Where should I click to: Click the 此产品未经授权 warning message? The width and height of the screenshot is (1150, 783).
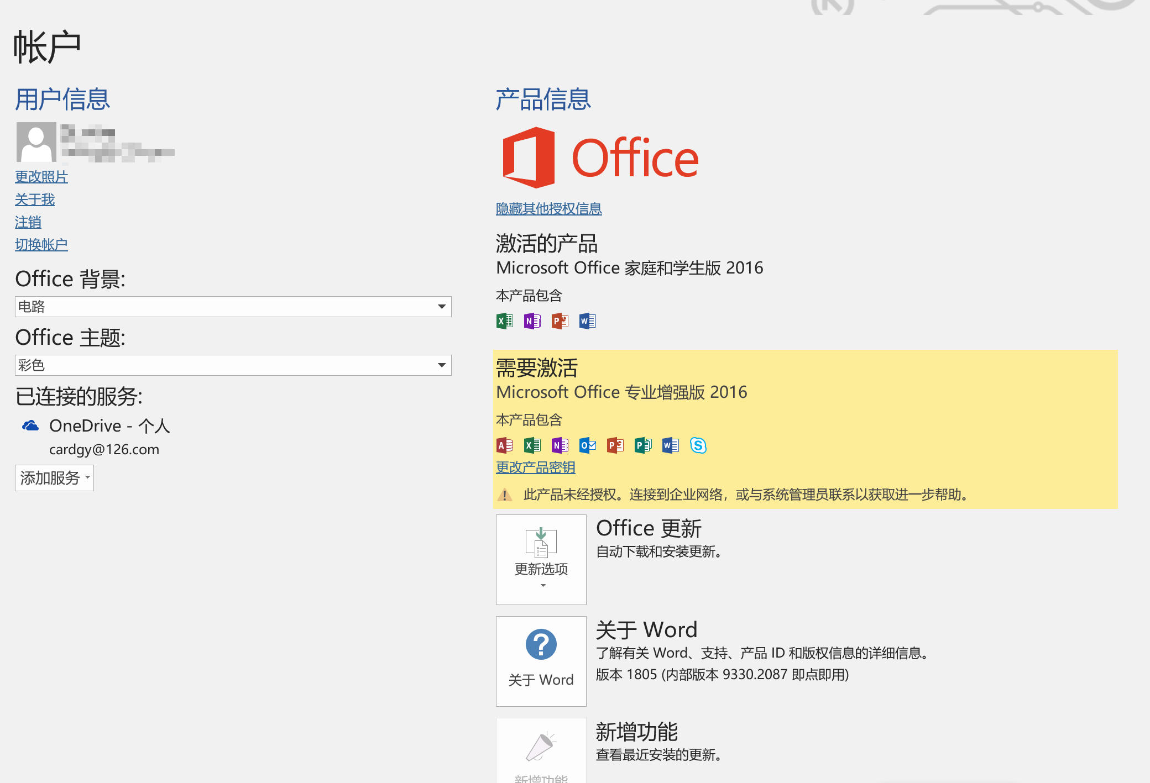click(x=746, y=495)
